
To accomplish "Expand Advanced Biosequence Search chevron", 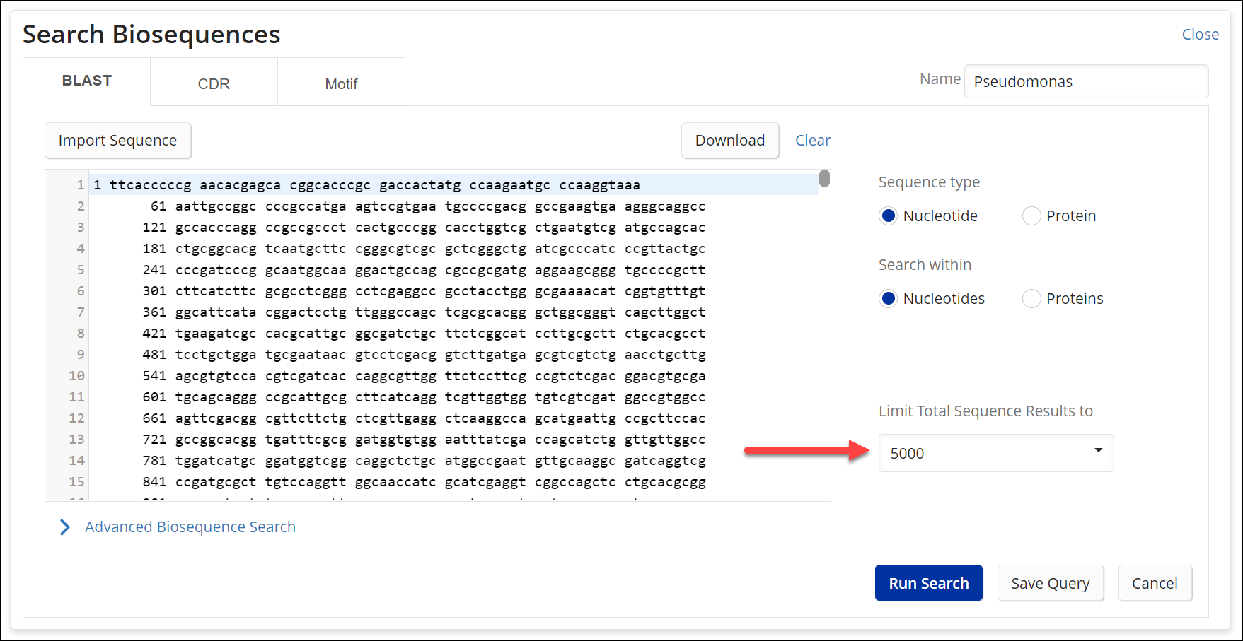I will pos(65,527).
